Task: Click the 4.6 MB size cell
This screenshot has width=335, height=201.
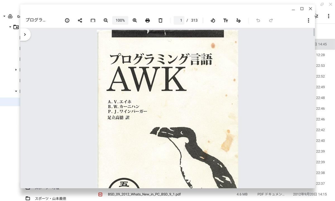Action: tap(242, 194)
